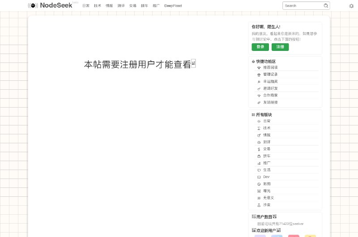Open 邀请好友 in quick functions
The width and height of the screenshot is (358, 237).
270,88
